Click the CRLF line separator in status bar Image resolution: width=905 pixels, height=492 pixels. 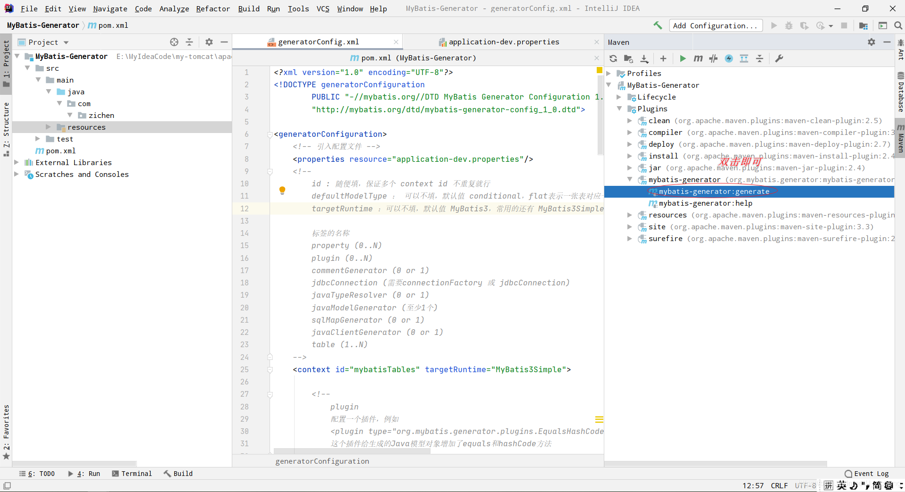[779, 485]
